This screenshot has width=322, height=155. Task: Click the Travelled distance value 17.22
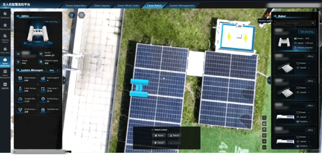(26, 101)
